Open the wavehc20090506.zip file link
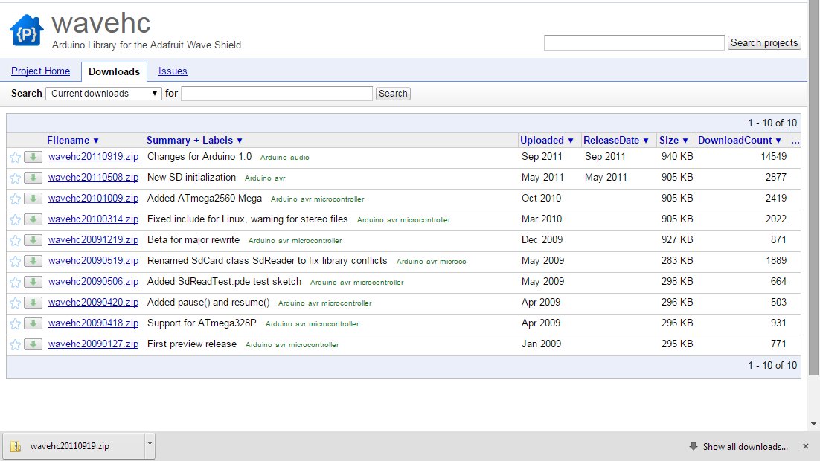 [93, 281]
